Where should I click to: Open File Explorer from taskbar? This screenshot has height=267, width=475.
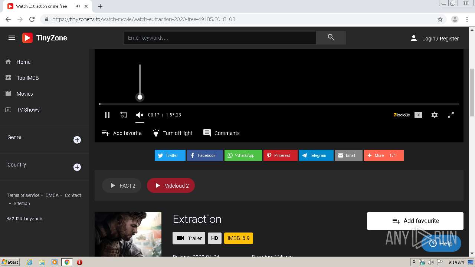point(42,262)
